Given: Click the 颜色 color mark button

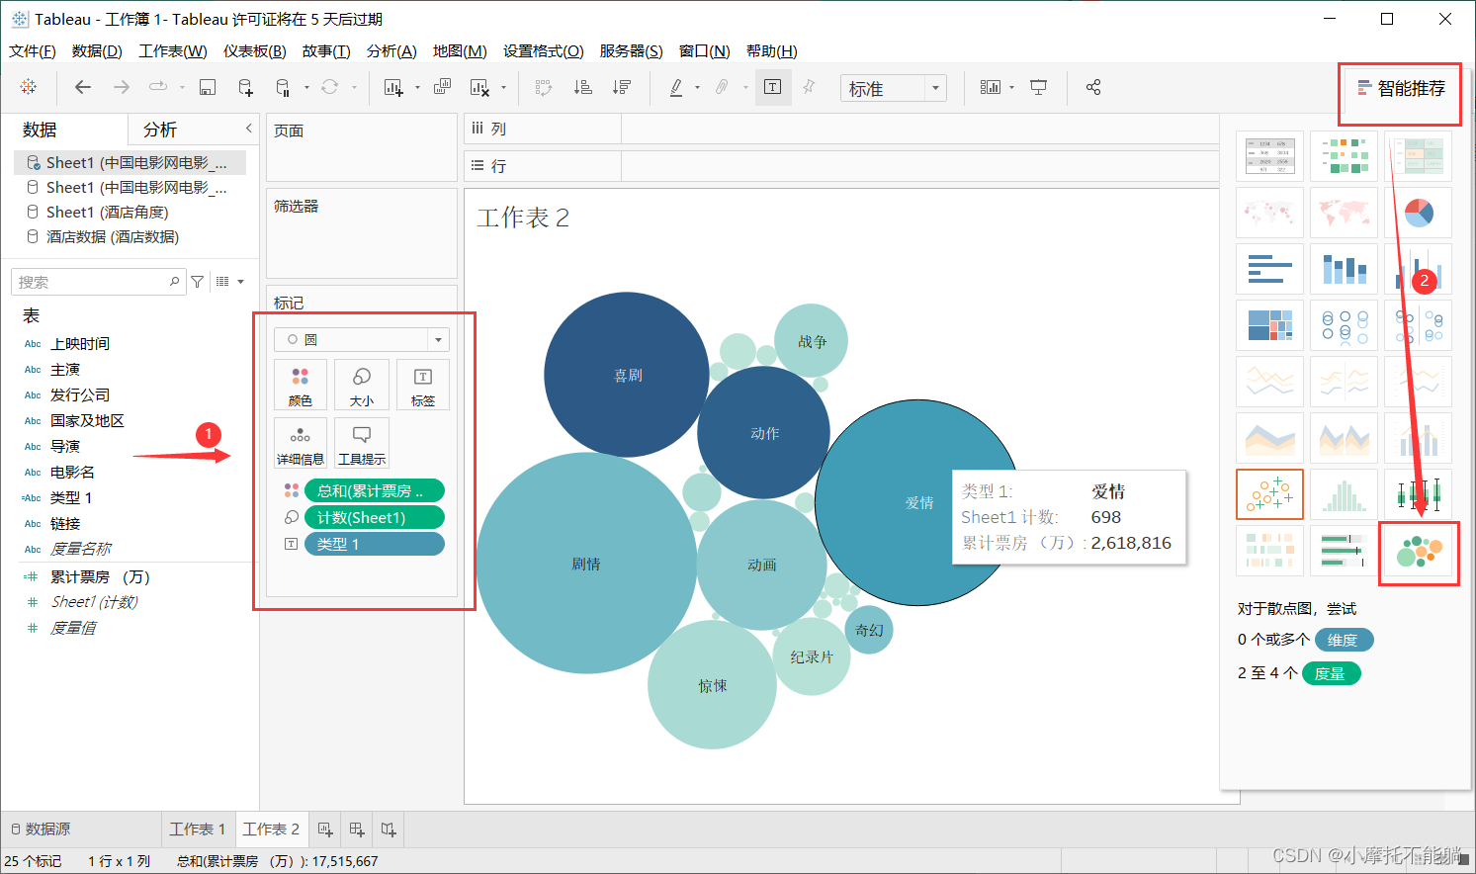Looking at the screenshot, I should (301, 386).
